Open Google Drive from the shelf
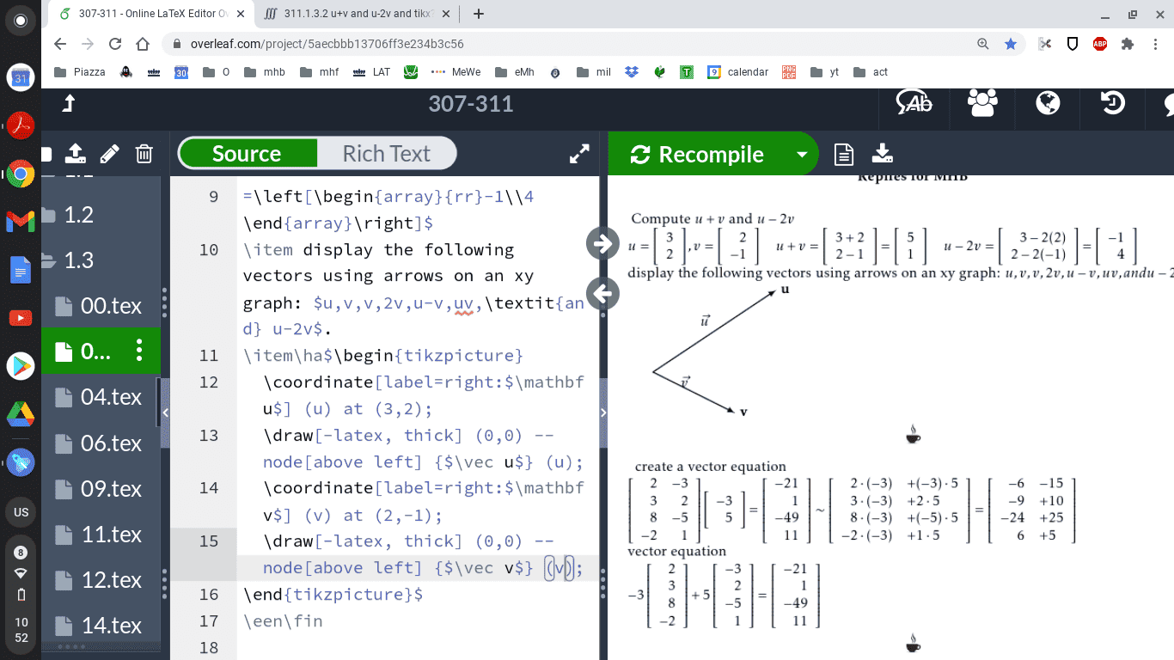 coord(21,414)
